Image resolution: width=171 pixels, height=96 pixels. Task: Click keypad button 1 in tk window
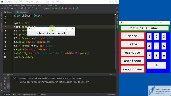click(149, 37)
